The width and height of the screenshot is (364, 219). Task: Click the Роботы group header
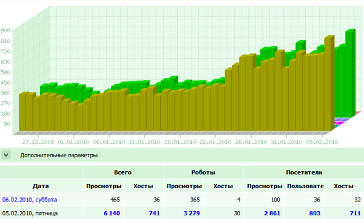pyautogui.click(x=203, y=172)
